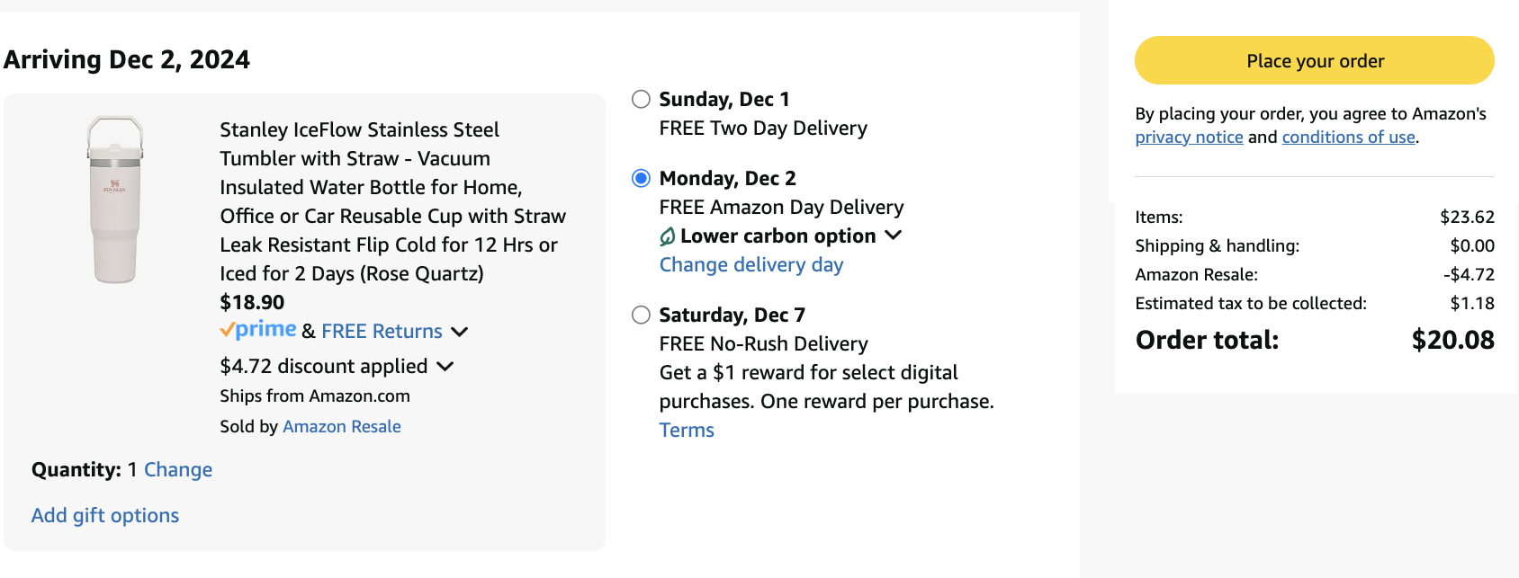
Task: Visit the Amazon Resale seller page
Action: (x=341, y=426)
